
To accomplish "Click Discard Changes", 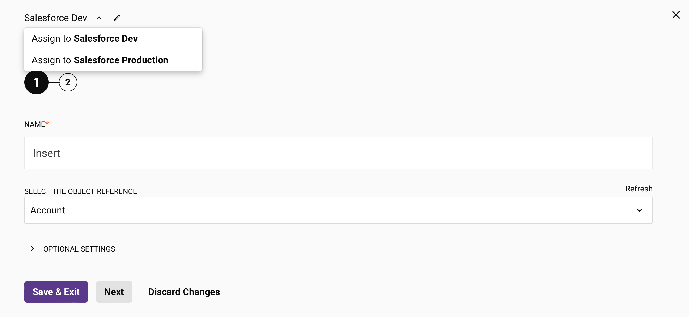I will click(184, 292).
